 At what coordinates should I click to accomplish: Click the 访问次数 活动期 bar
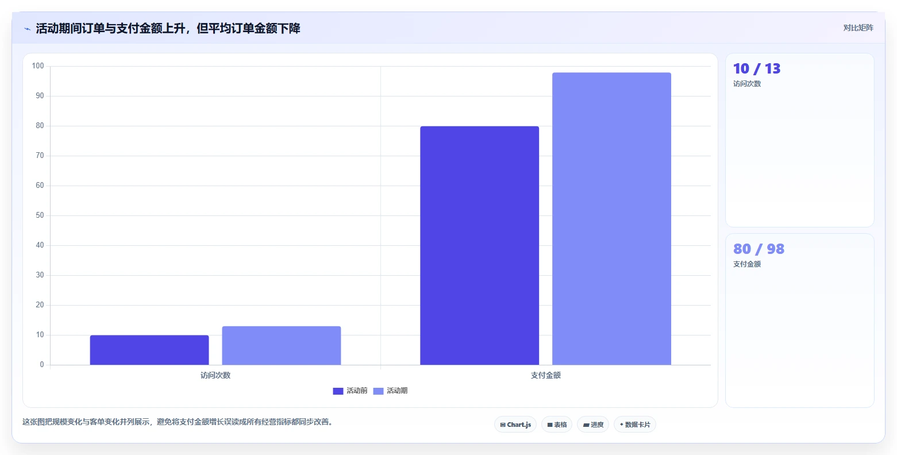[x=282, y=345]
